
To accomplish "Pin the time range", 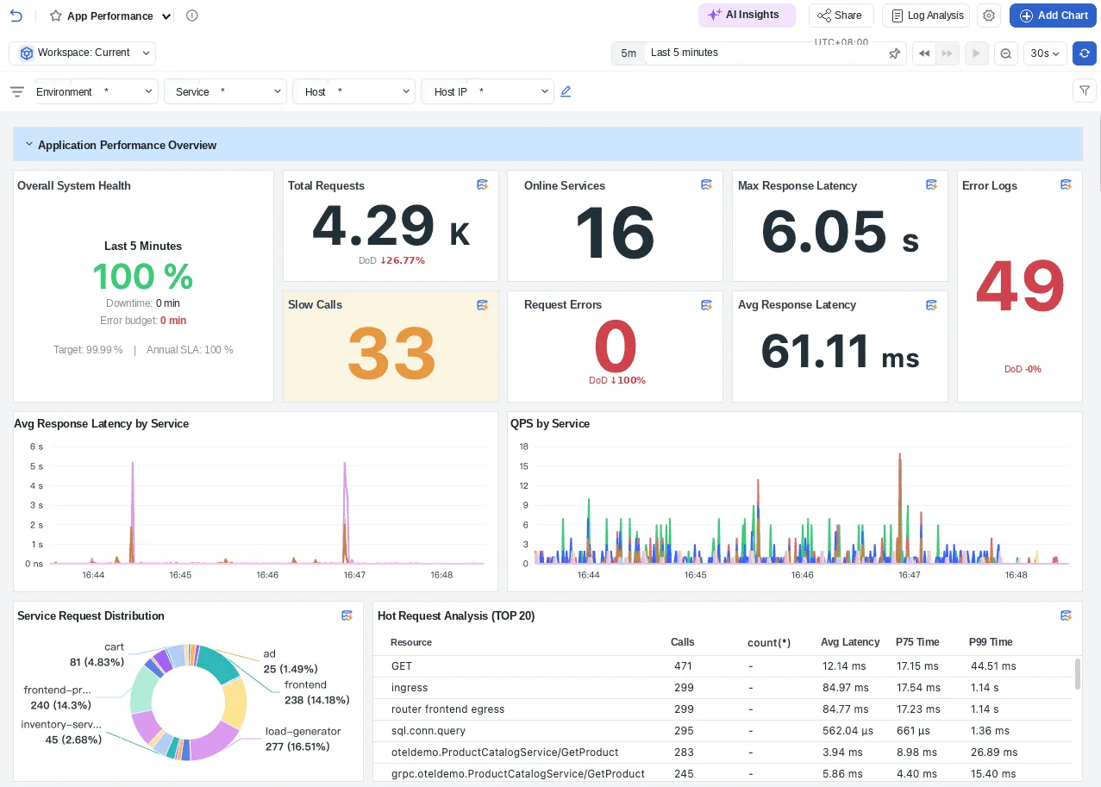I will tap(894, 53).
